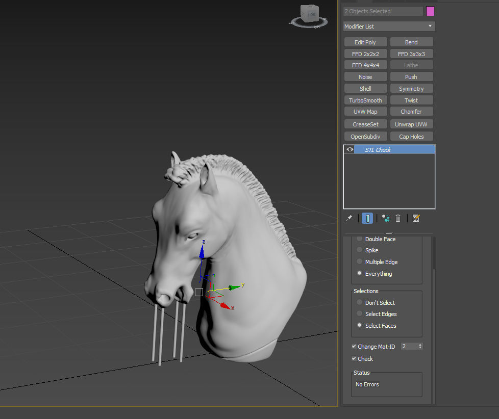This screenshot has width=499, height=419.
Task: Pin the modifier stack
Action: [x=349, y=218]
